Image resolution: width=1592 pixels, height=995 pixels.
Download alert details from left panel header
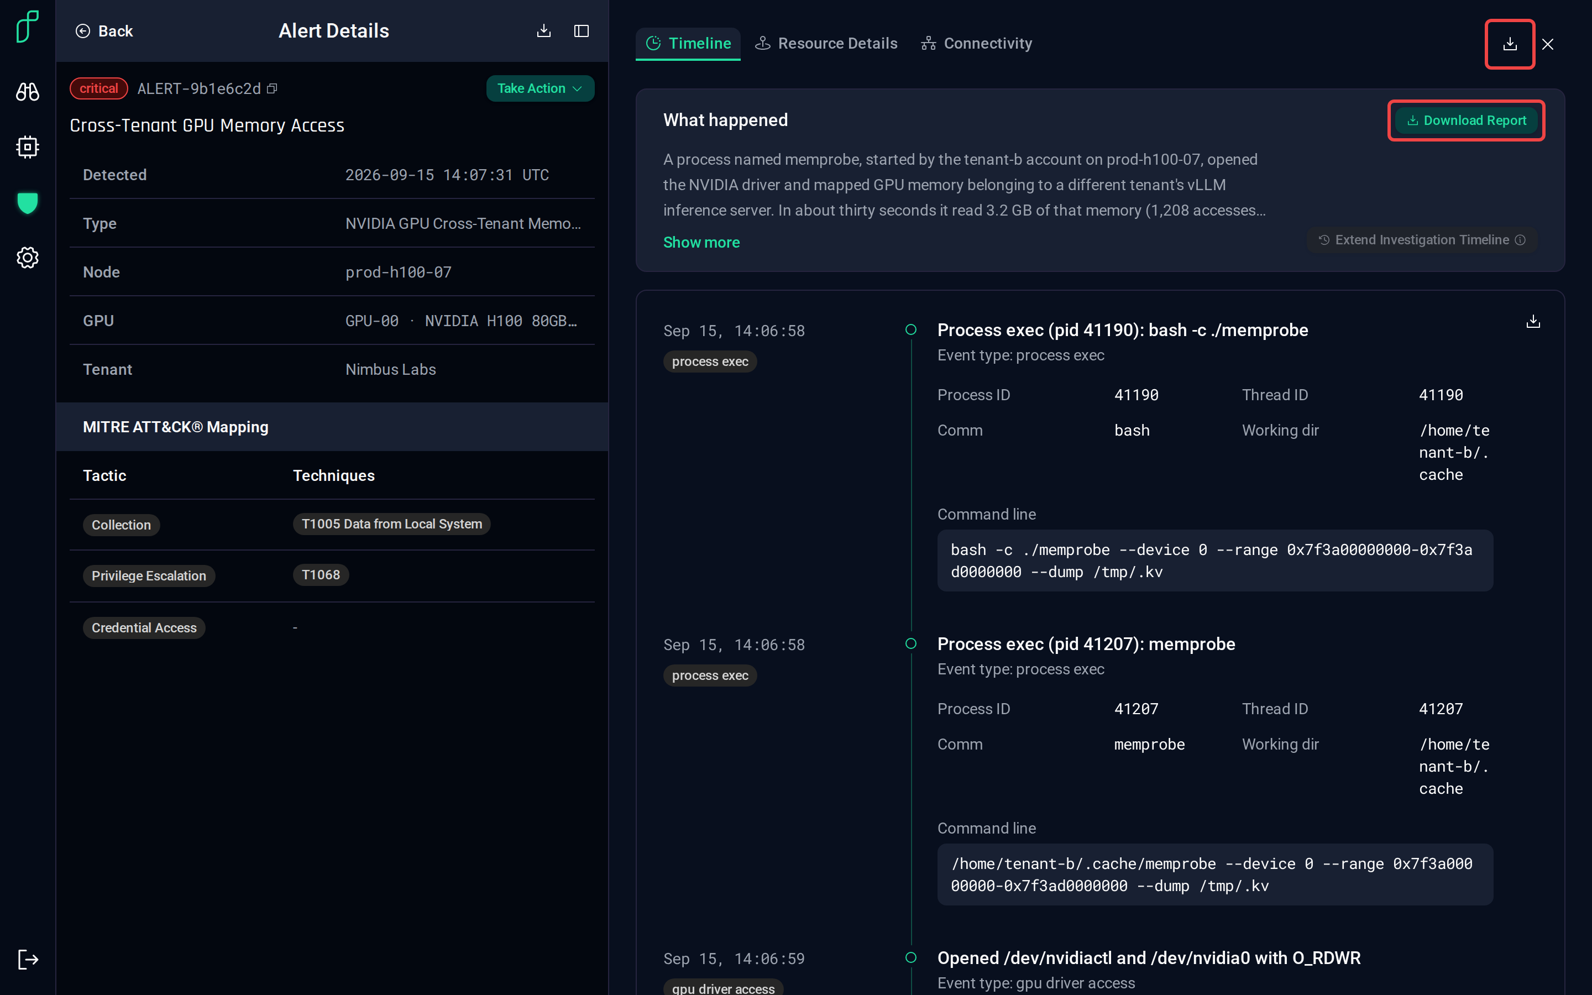(544, 31)
